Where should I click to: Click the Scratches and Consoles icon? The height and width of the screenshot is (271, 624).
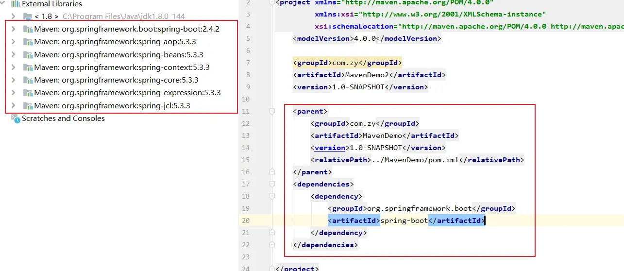point(16,119)
